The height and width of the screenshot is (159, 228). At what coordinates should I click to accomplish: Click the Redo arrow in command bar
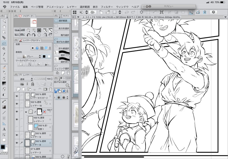click(133, 12)
